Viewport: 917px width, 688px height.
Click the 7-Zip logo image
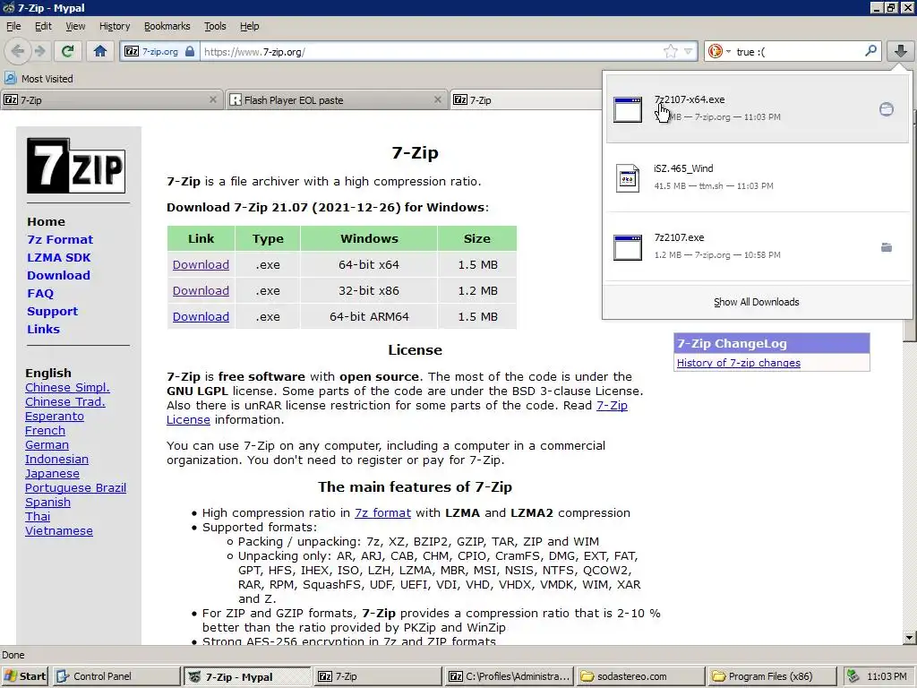76,166
